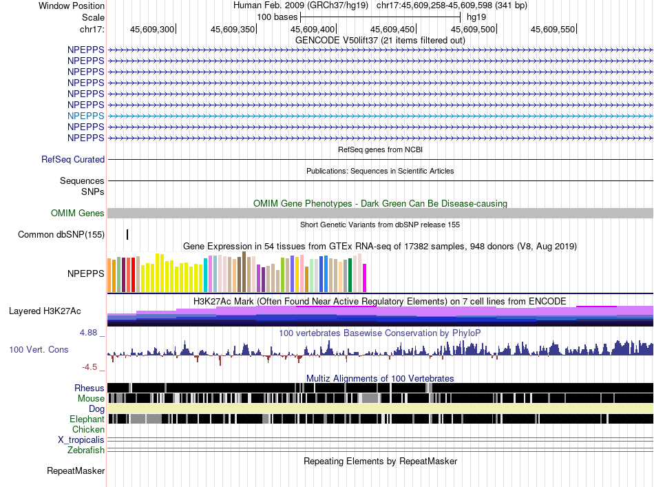Open the Layered H3K27Ac track label

tap(45, 311)
